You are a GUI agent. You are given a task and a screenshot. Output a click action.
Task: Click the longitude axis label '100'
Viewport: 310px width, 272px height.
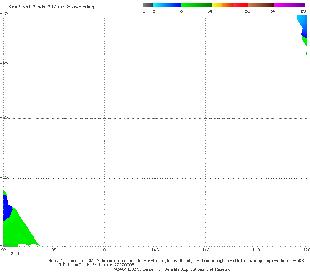click(x=104, y=250)
